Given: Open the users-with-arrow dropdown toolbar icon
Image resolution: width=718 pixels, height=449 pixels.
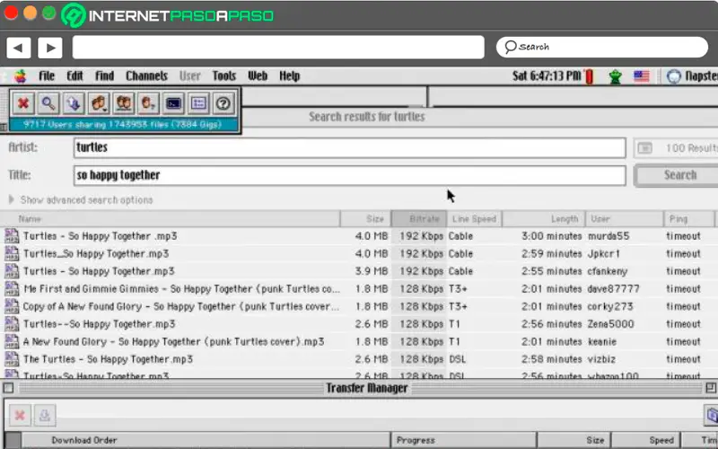Looking at the screenshot, I should pyautogui.click(x=99, y=103).
